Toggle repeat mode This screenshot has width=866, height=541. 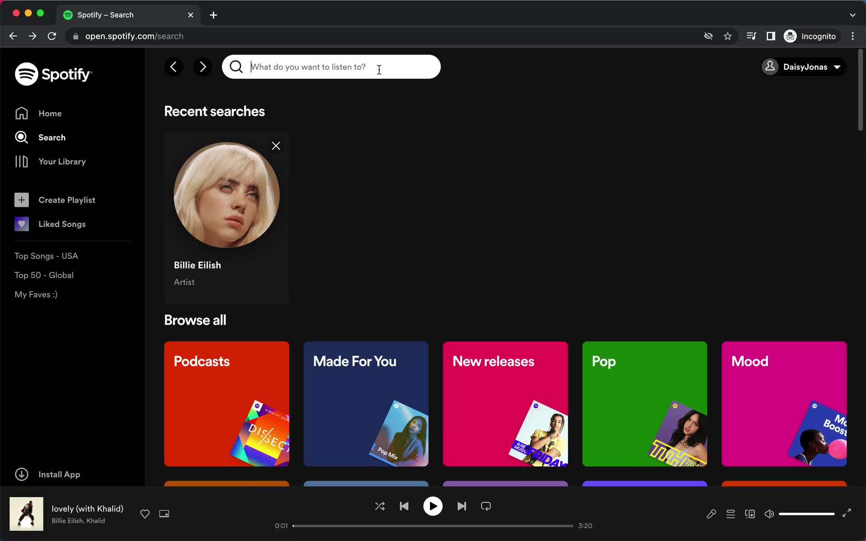pos(486,506)
